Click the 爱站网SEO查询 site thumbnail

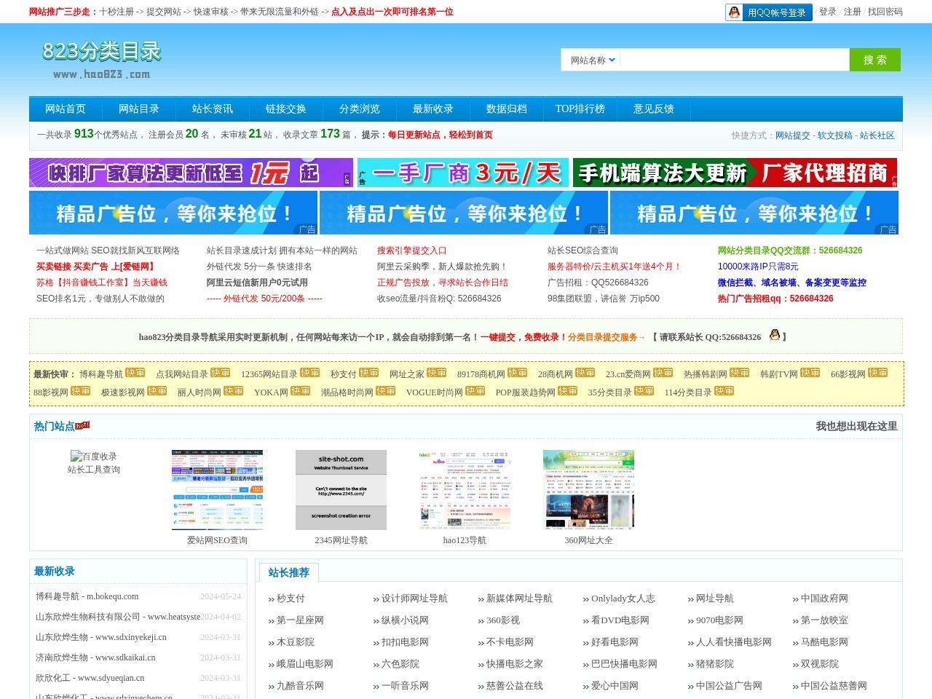(x=217, y=489)
